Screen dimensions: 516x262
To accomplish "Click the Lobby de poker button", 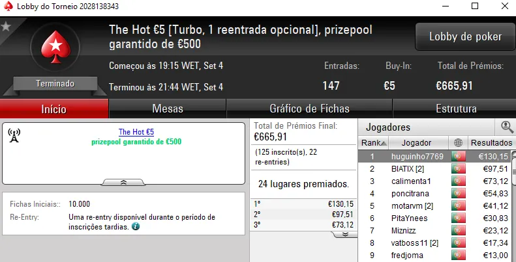I will [x=465, y=36].
